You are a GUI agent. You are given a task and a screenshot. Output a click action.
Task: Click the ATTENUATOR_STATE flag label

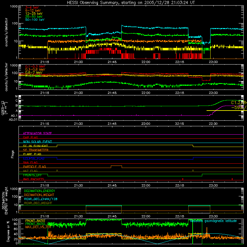coord(37,133)
